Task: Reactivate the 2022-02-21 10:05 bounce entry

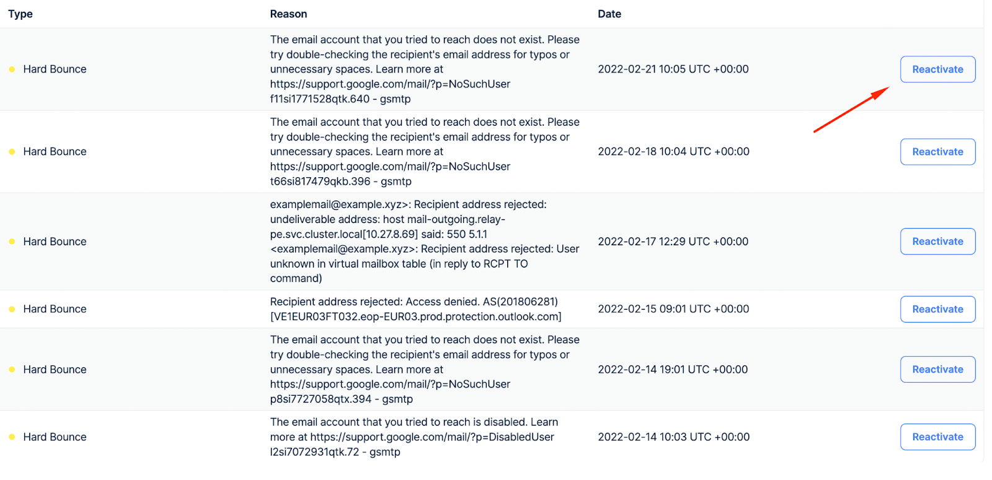Action: pyautogui.click(x=937, y=69)
